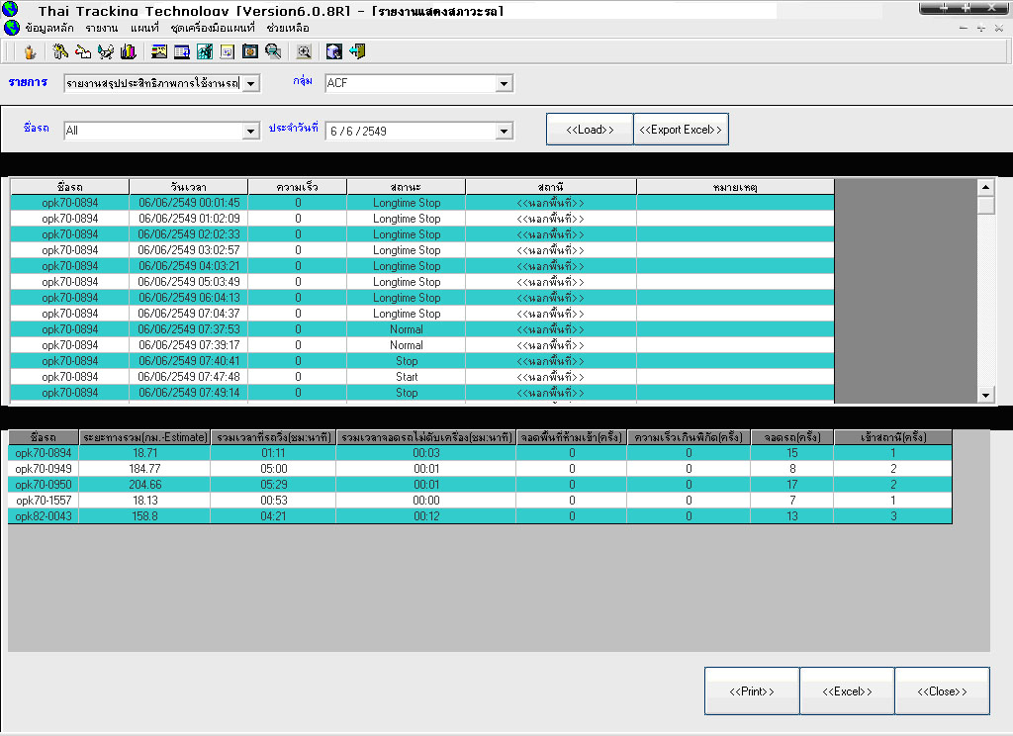
Task: Open the ข้อมูลหลัก menu
Action: click(x=49, y=28)
